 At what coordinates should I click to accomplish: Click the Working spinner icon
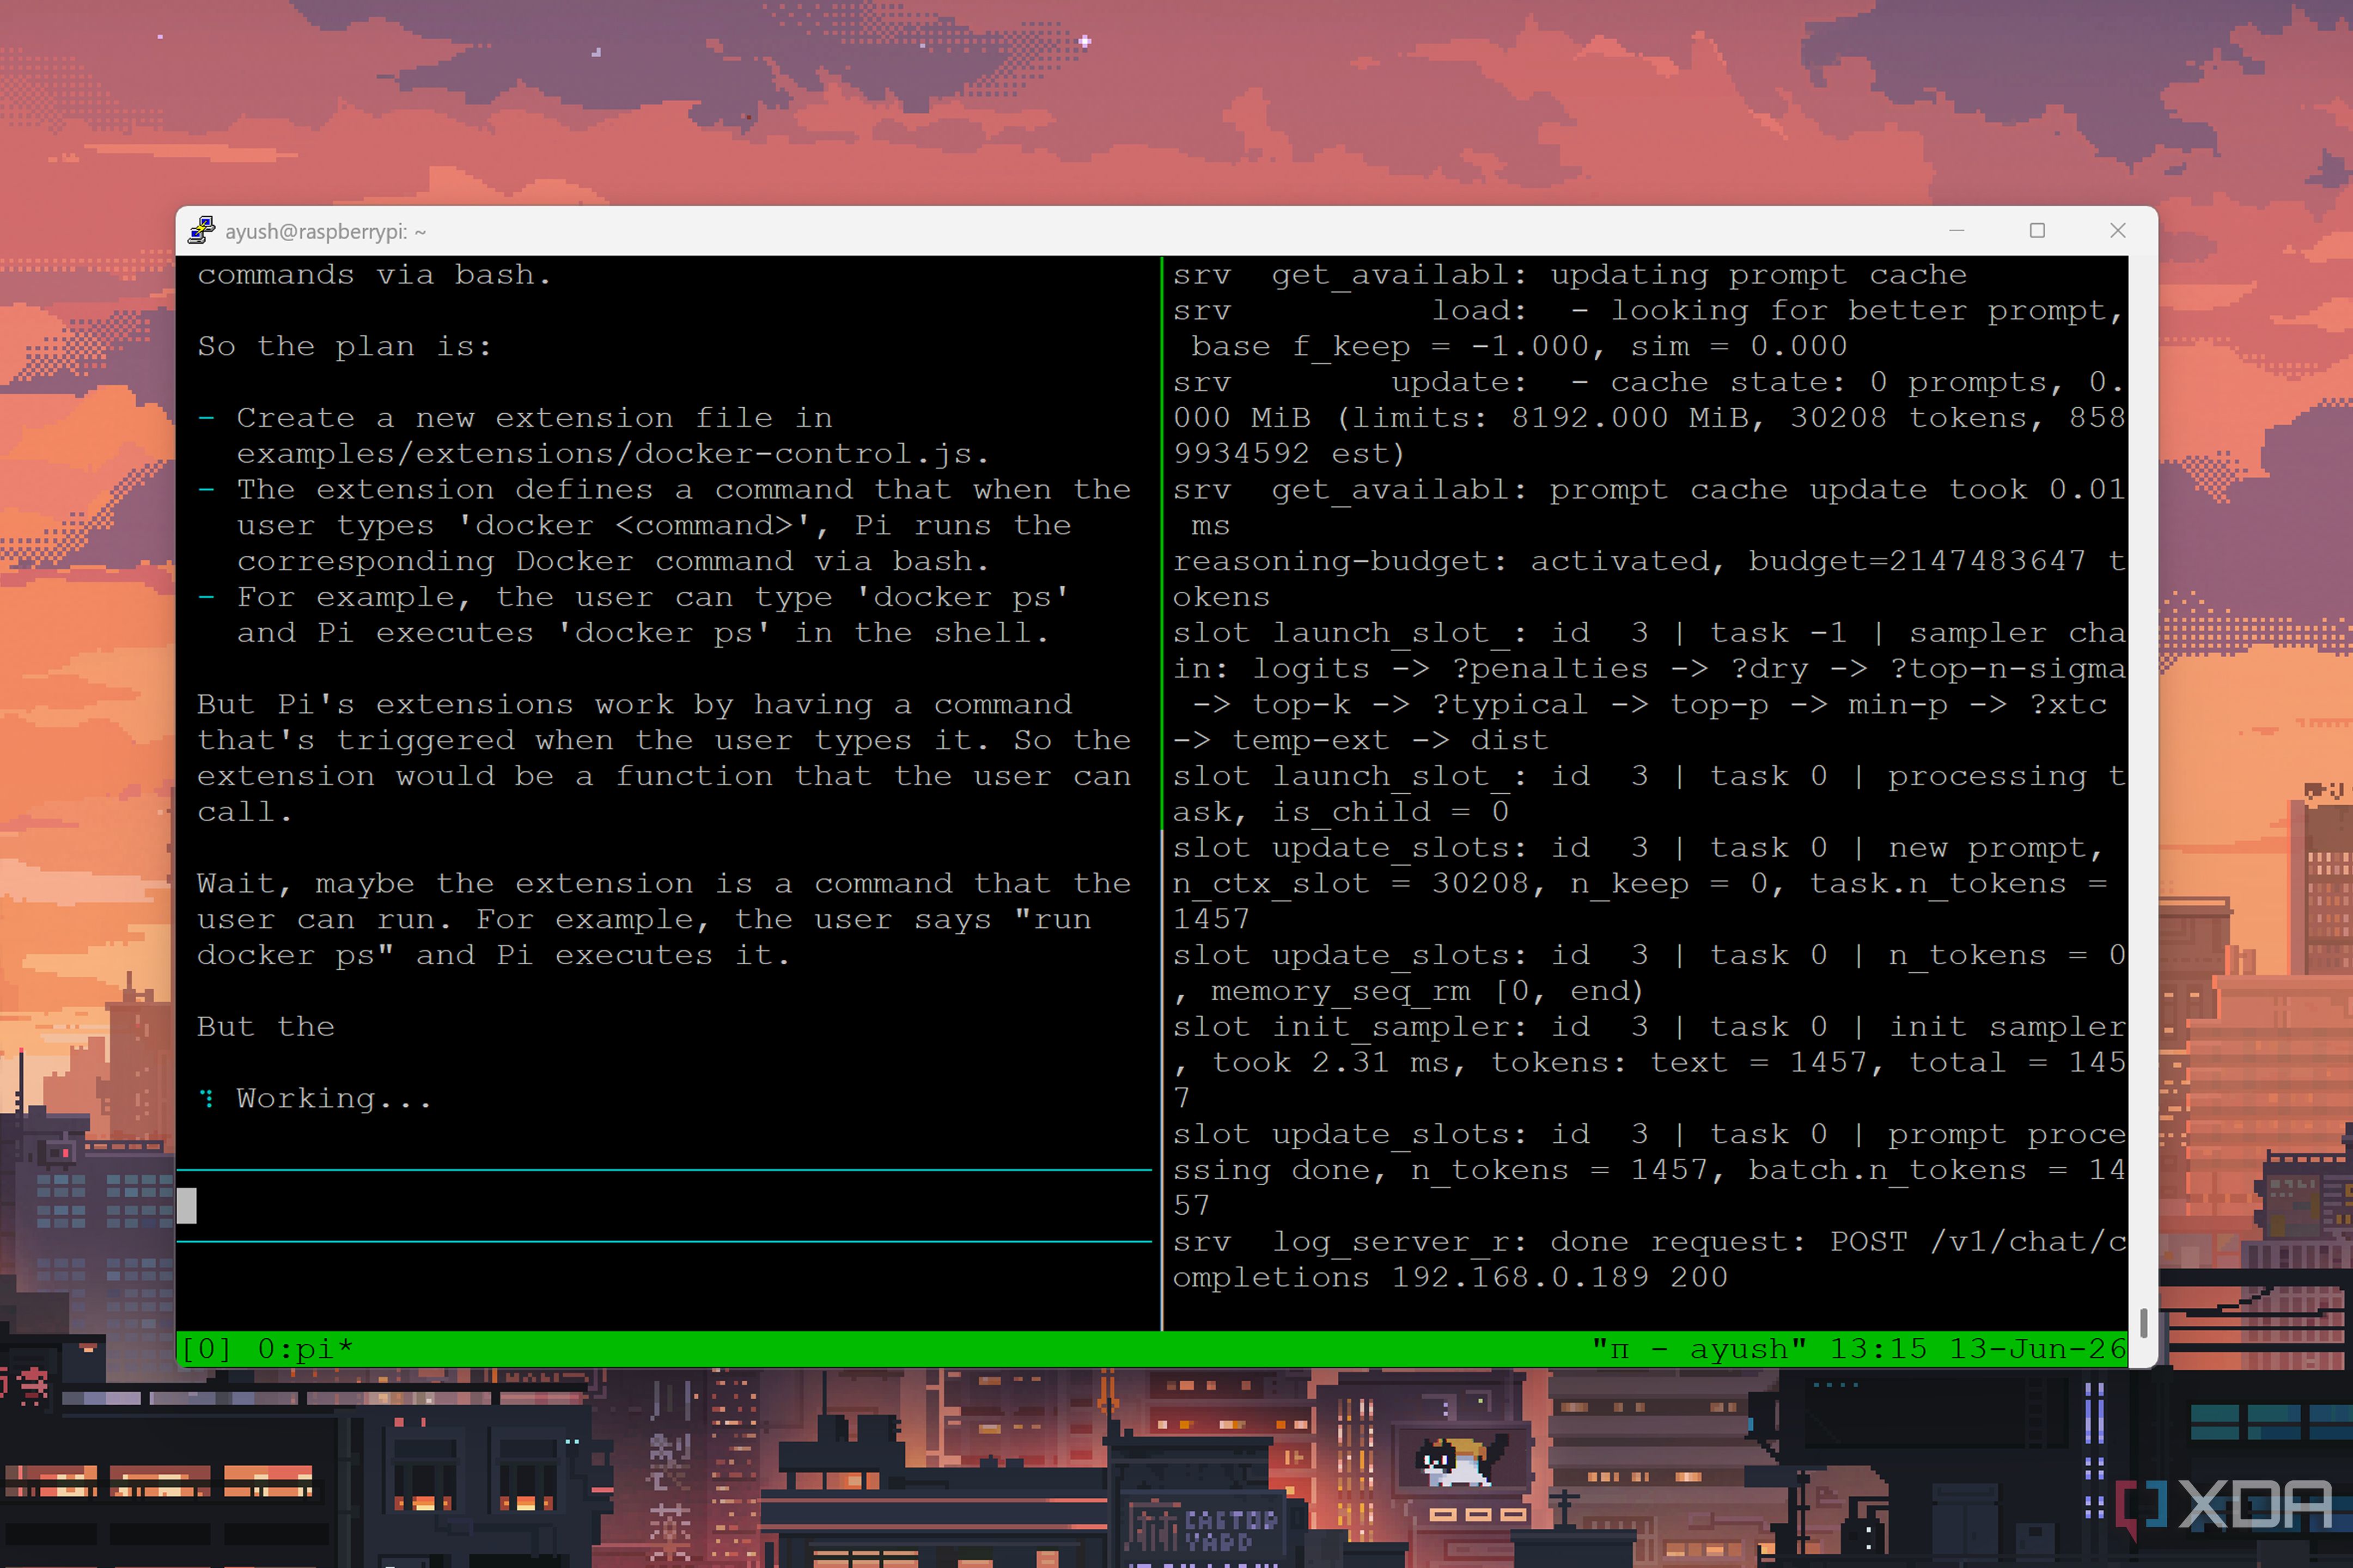pos(206,1098)
